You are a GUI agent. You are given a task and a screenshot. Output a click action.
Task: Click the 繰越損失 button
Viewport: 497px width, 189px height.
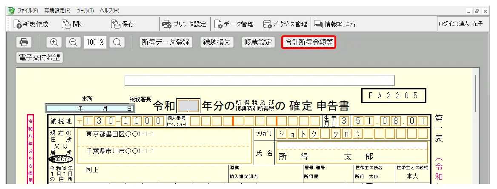(217, 42)
